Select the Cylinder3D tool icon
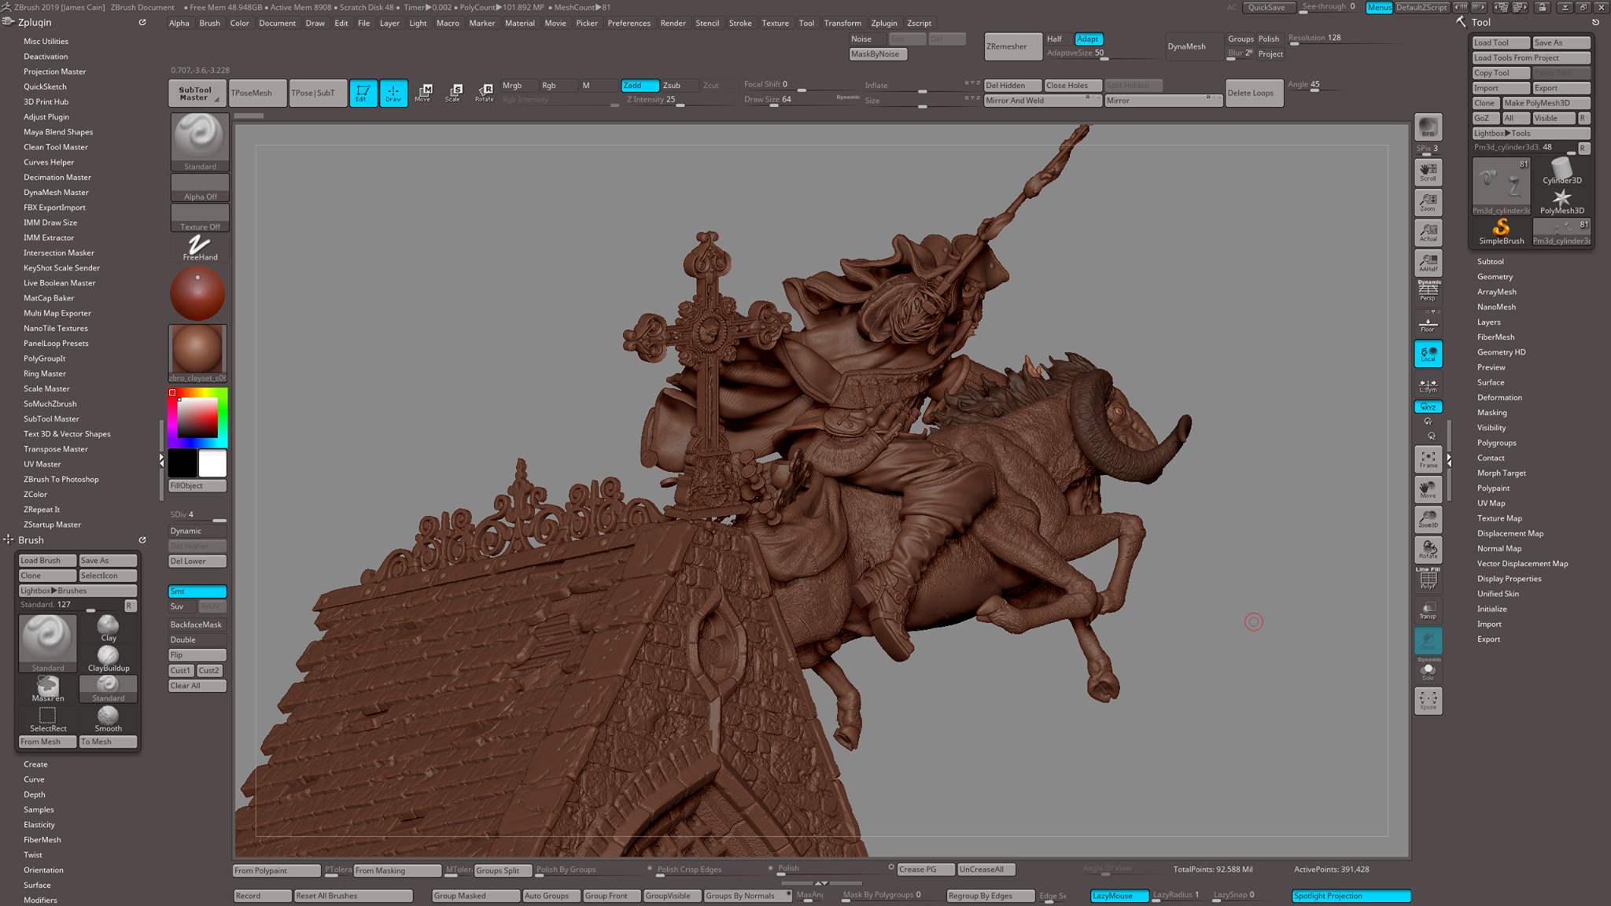The height and width of the screenshot is (906, 1611). pos(1561,171)
